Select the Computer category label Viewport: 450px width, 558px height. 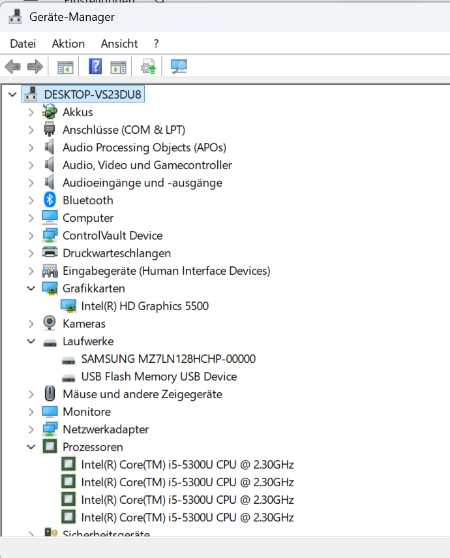point(88,218)
